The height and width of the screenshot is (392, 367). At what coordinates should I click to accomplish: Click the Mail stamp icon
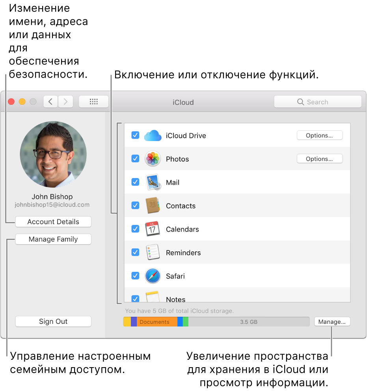point(153,182)
